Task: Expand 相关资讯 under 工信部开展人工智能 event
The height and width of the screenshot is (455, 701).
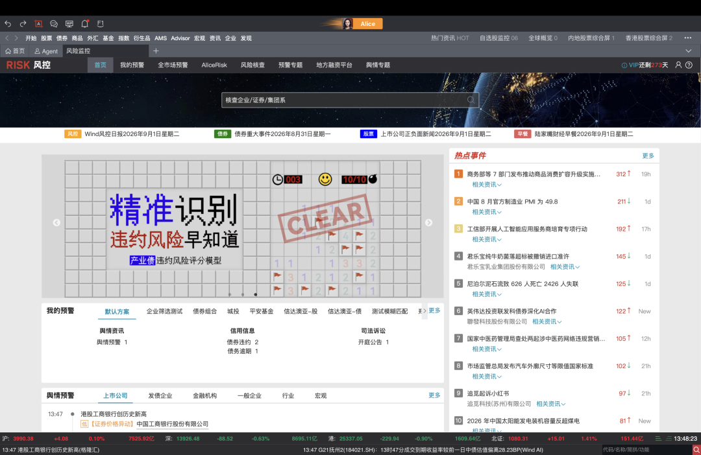Action: (x=487, y=240)
